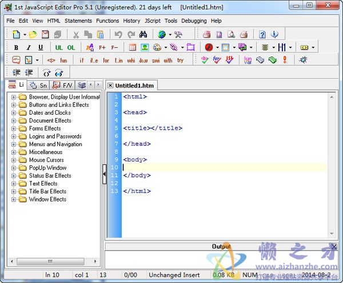The width and height of the screenshot is (343, 283).
Task: Insert an unordered list via UL
Action: (59, 47)
